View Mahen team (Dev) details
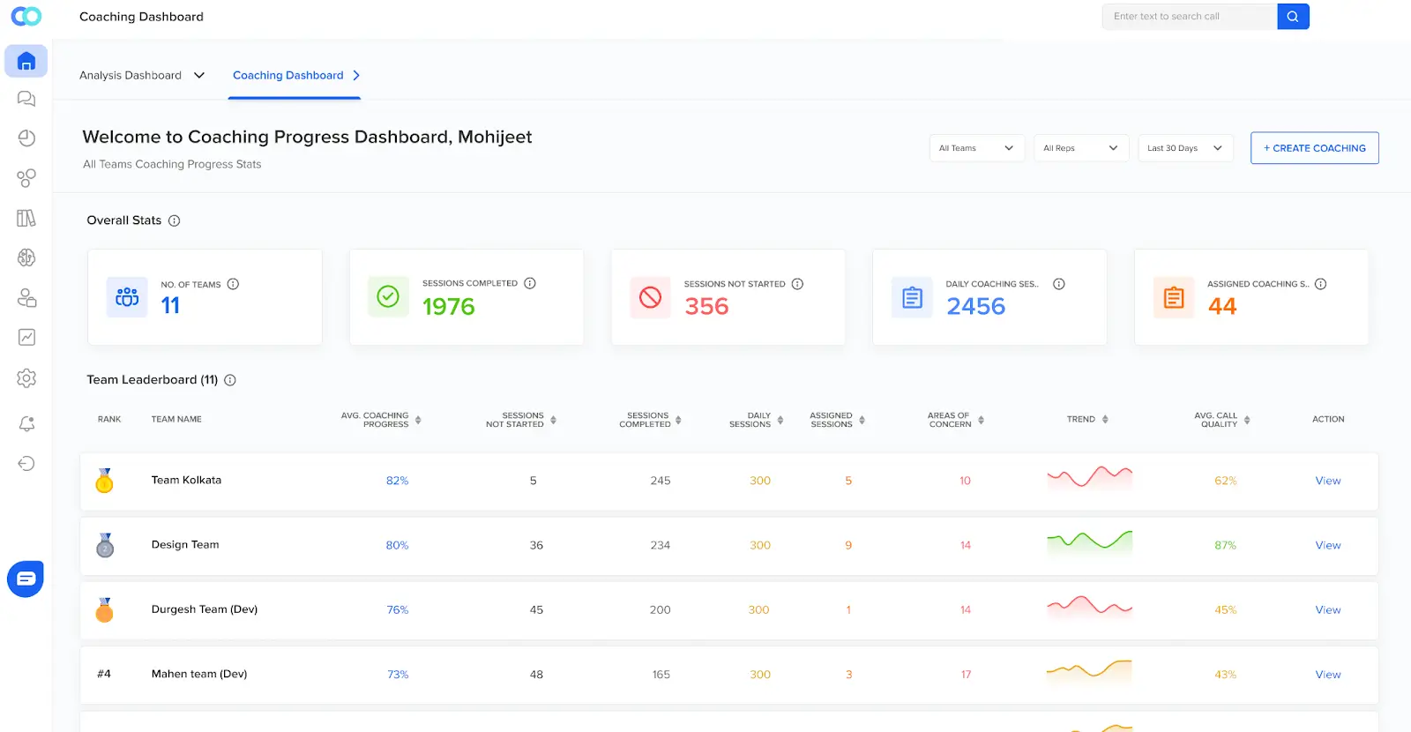Viewport: 1411px width, 732px height. 1328,675
